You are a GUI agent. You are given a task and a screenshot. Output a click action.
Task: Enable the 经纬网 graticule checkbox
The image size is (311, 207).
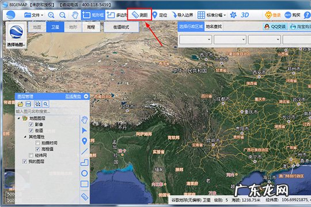31,155
